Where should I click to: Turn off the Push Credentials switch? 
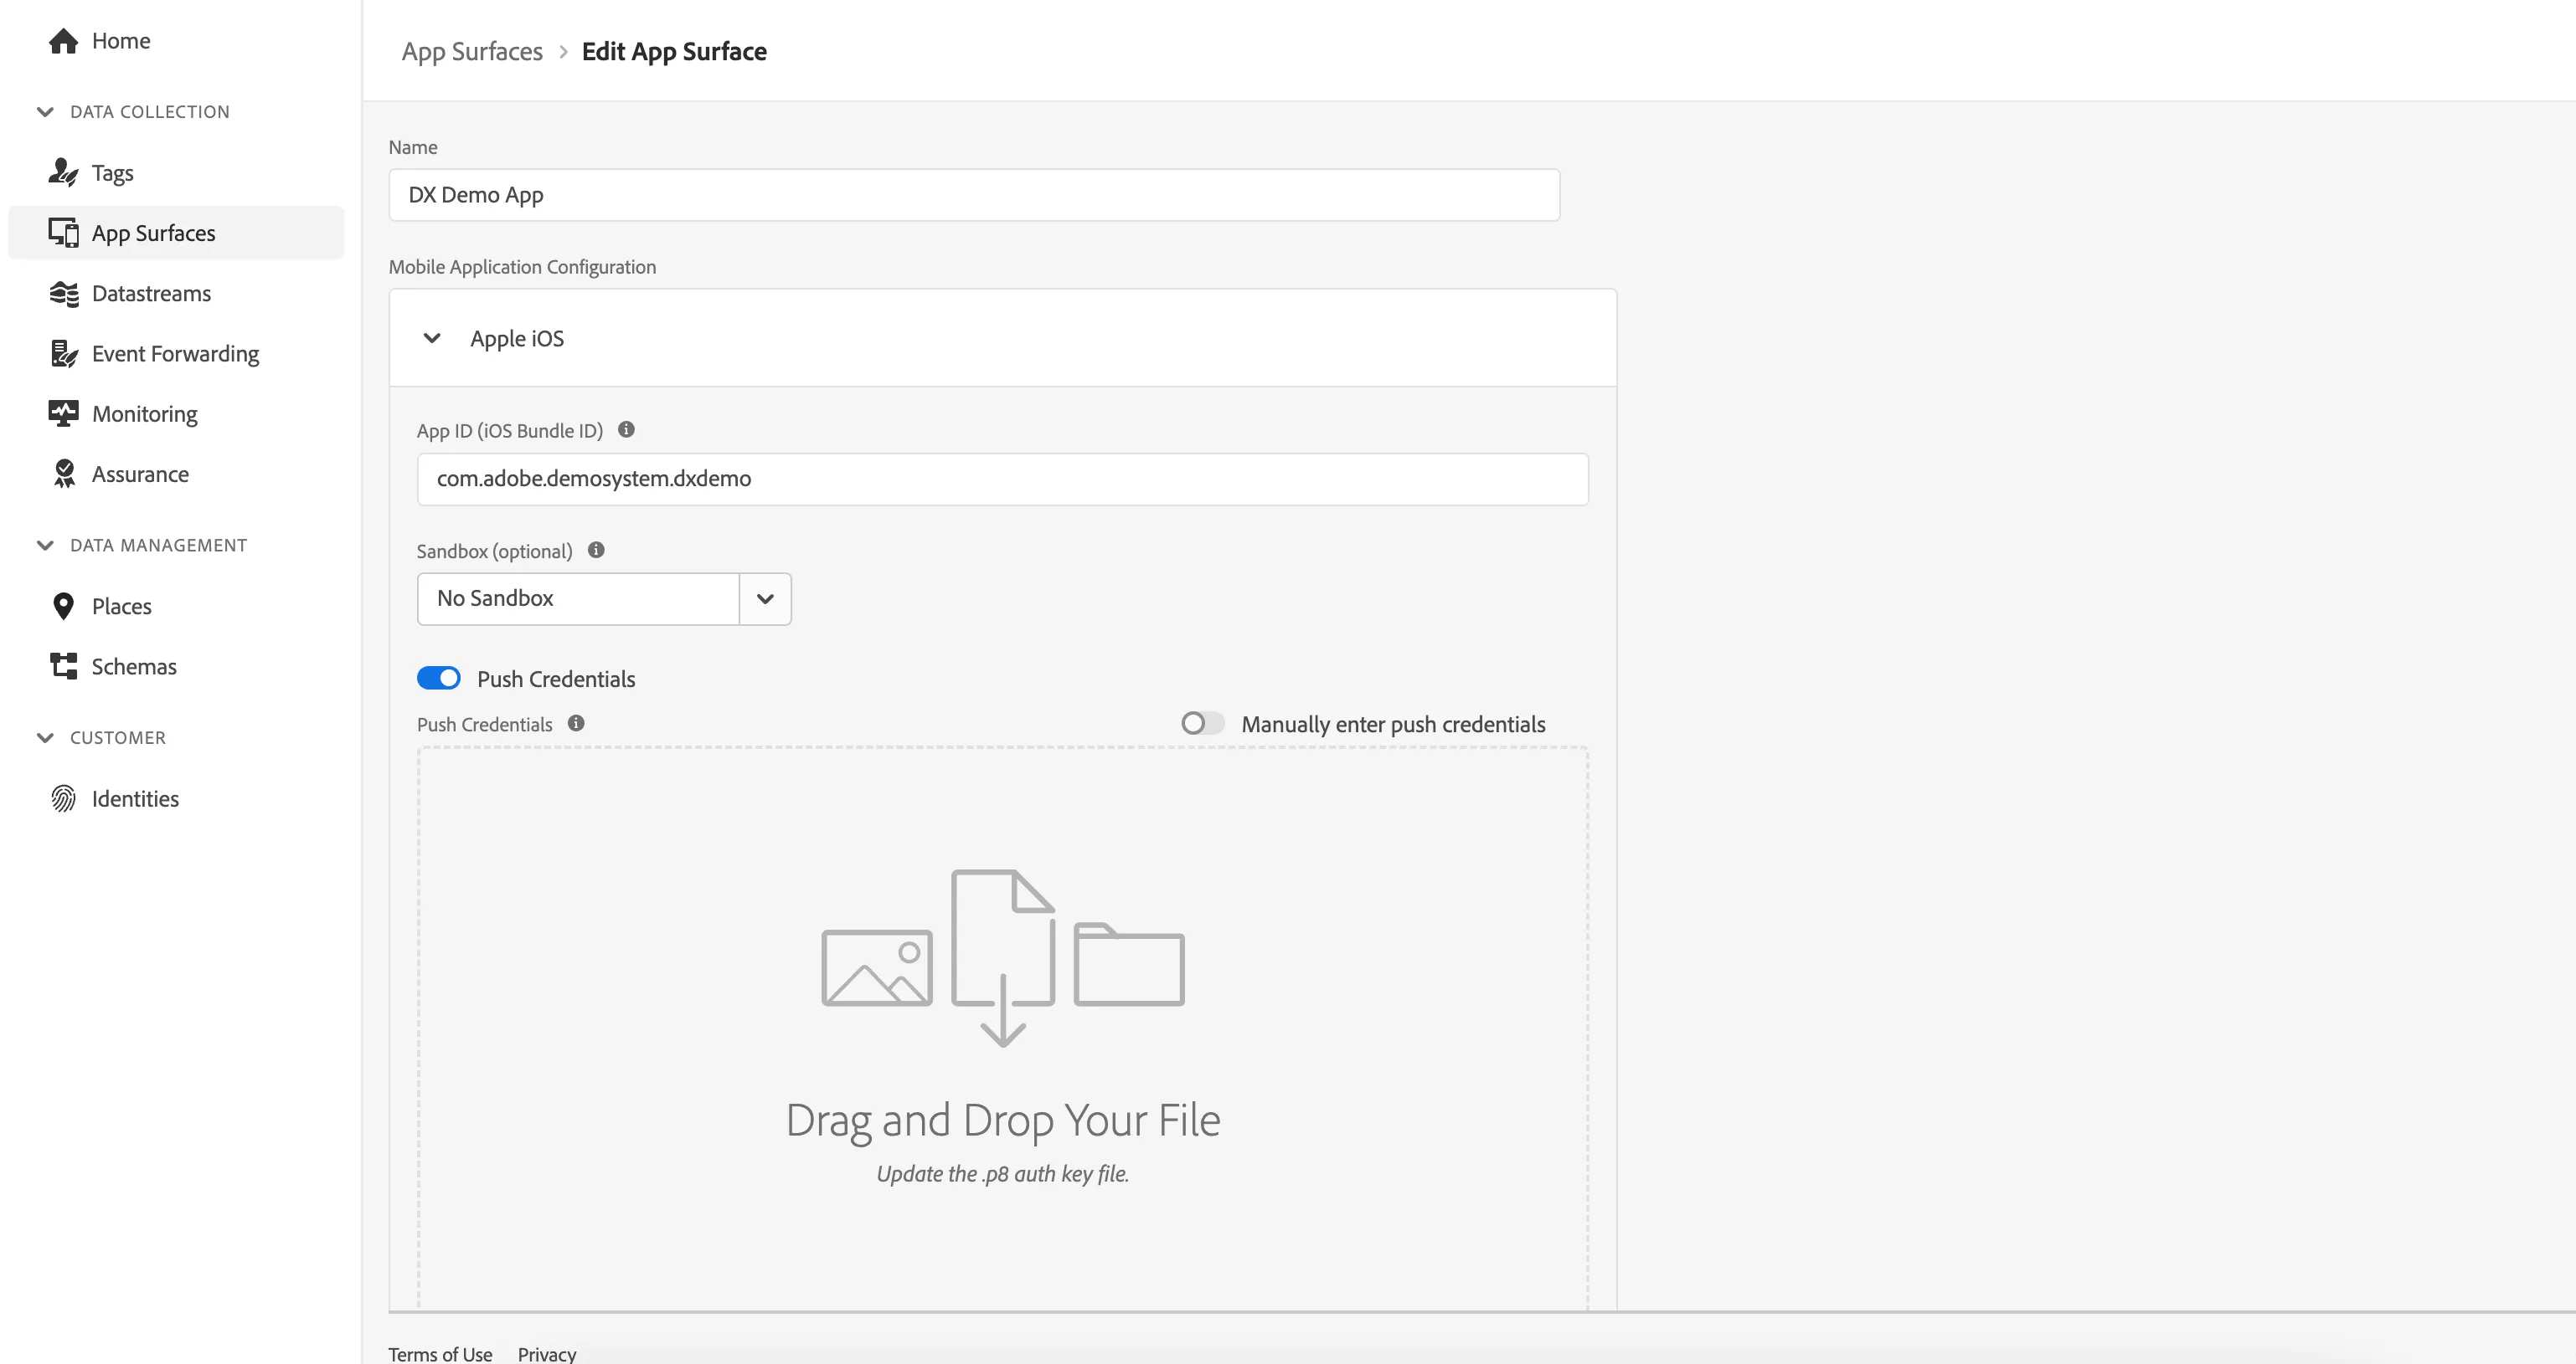(439, 679)
